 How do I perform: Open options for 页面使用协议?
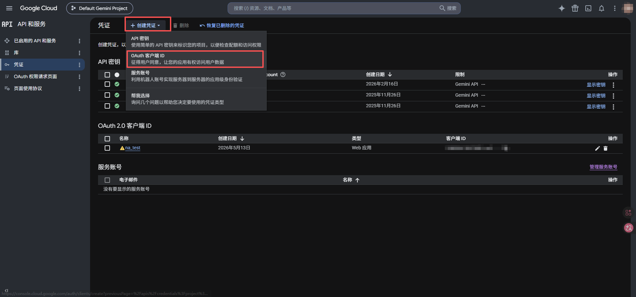[x=79, y=89]
